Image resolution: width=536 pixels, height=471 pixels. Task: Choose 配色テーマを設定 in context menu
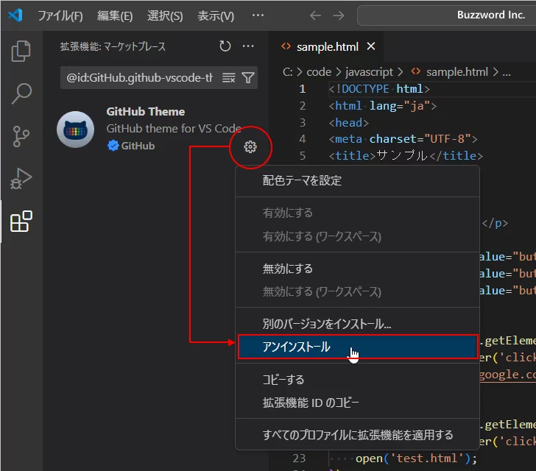(357, 180)
